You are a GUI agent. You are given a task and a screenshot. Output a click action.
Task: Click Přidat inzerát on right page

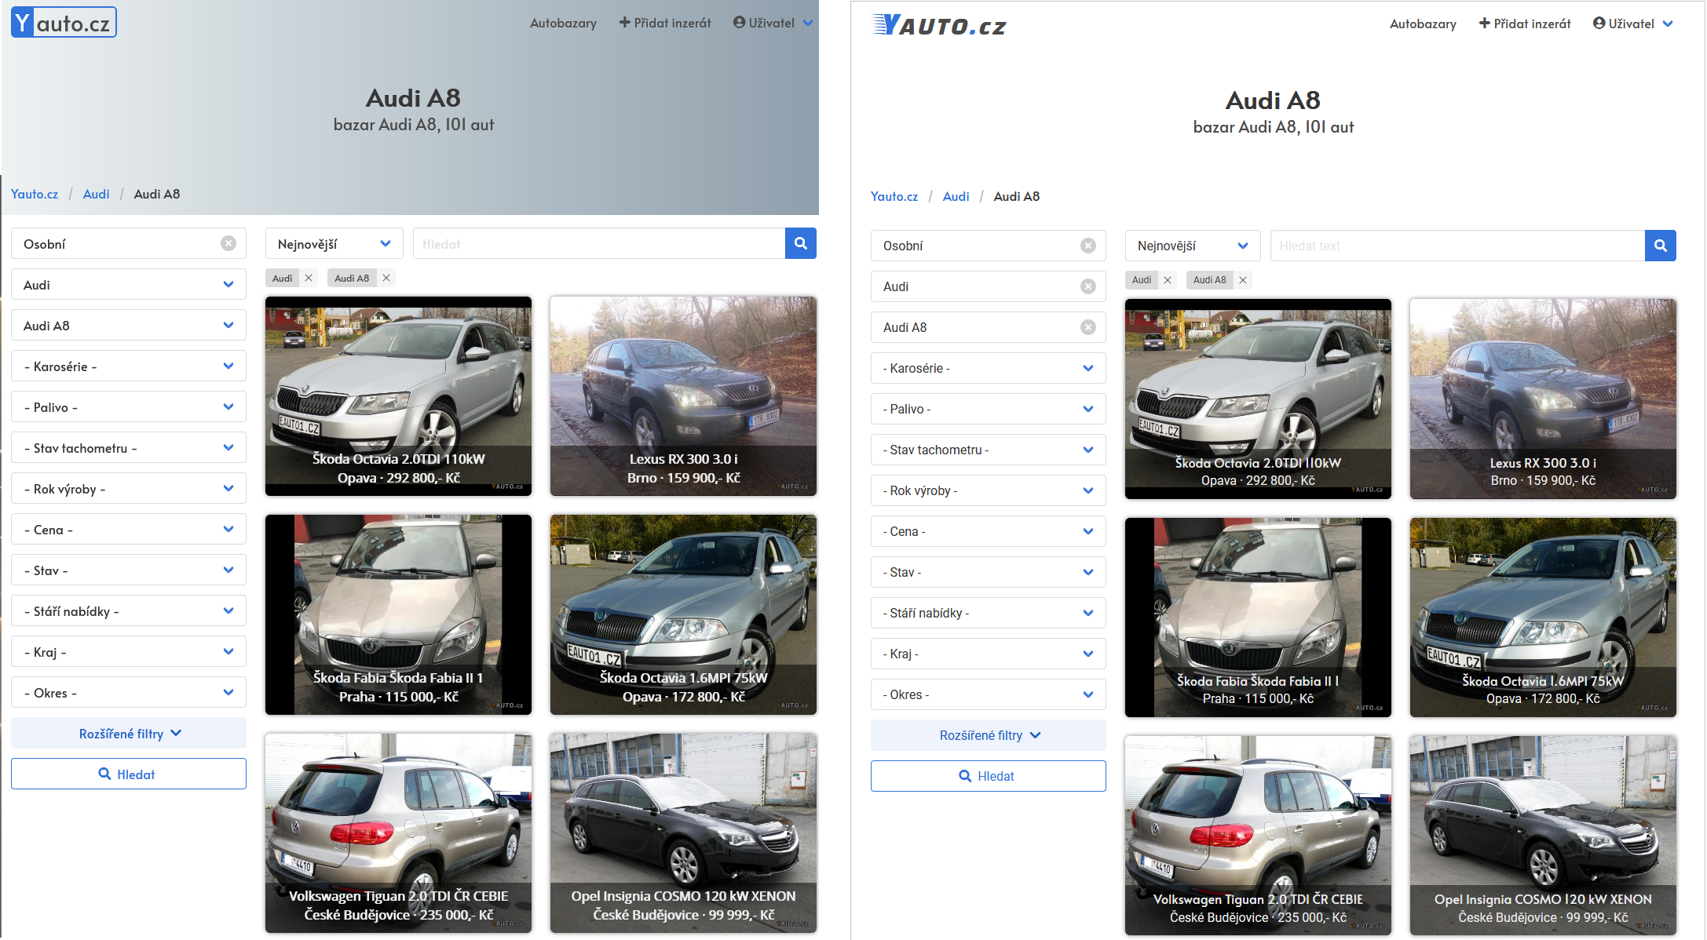click(x=1524, y=24)
